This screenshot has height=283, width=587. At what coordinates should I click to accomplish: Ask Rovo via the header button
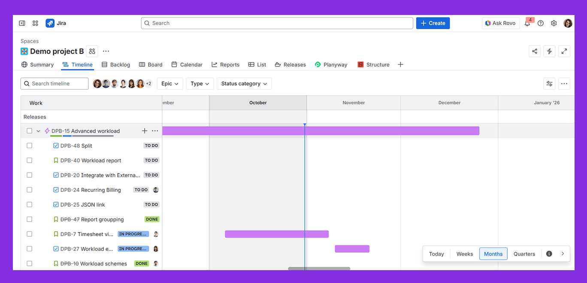(x=500, y=23)
